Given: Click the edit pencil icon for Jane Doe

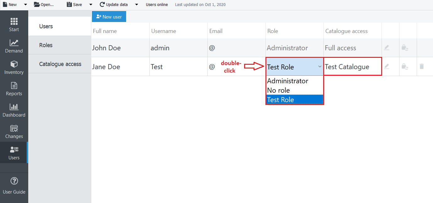Looking at the screenshot, I should 387,66.
